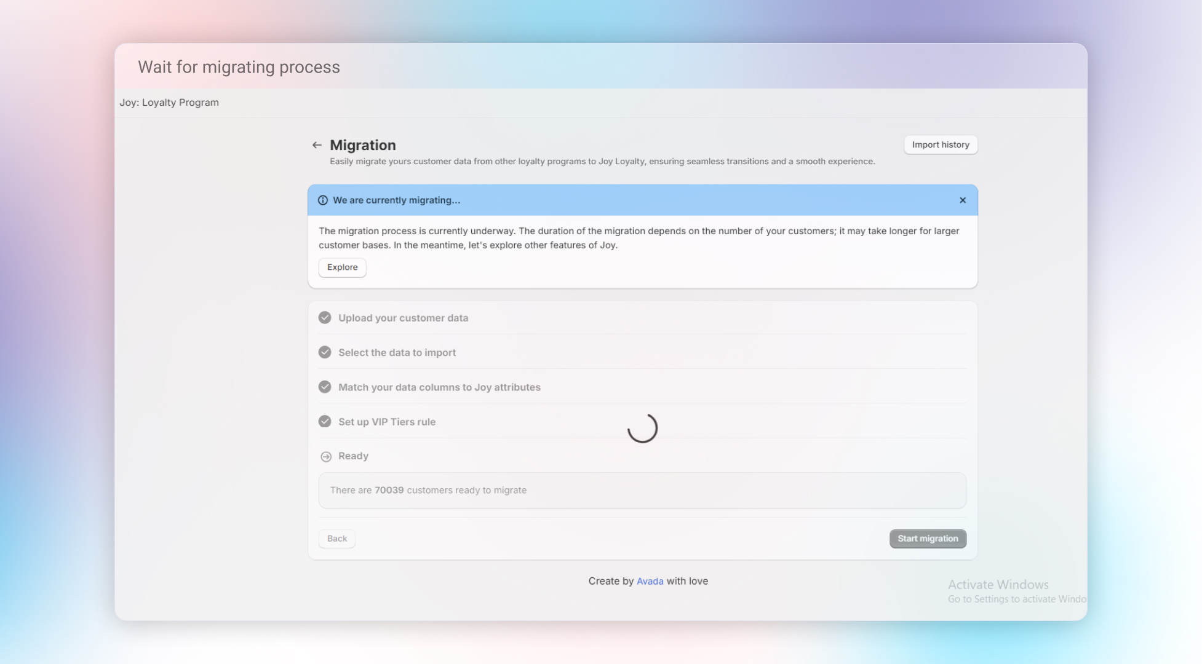This screenshot has width=1202, height=664.
Task: Expand Set up VIP Tiers rule step
Action: pos(386,422)
